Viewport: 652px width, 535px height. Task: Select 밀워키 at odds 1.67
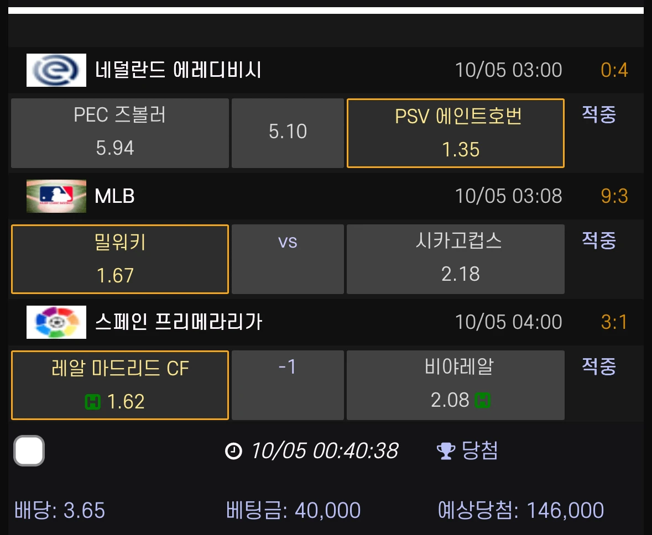pyautogui.click(x=120, y=259)
